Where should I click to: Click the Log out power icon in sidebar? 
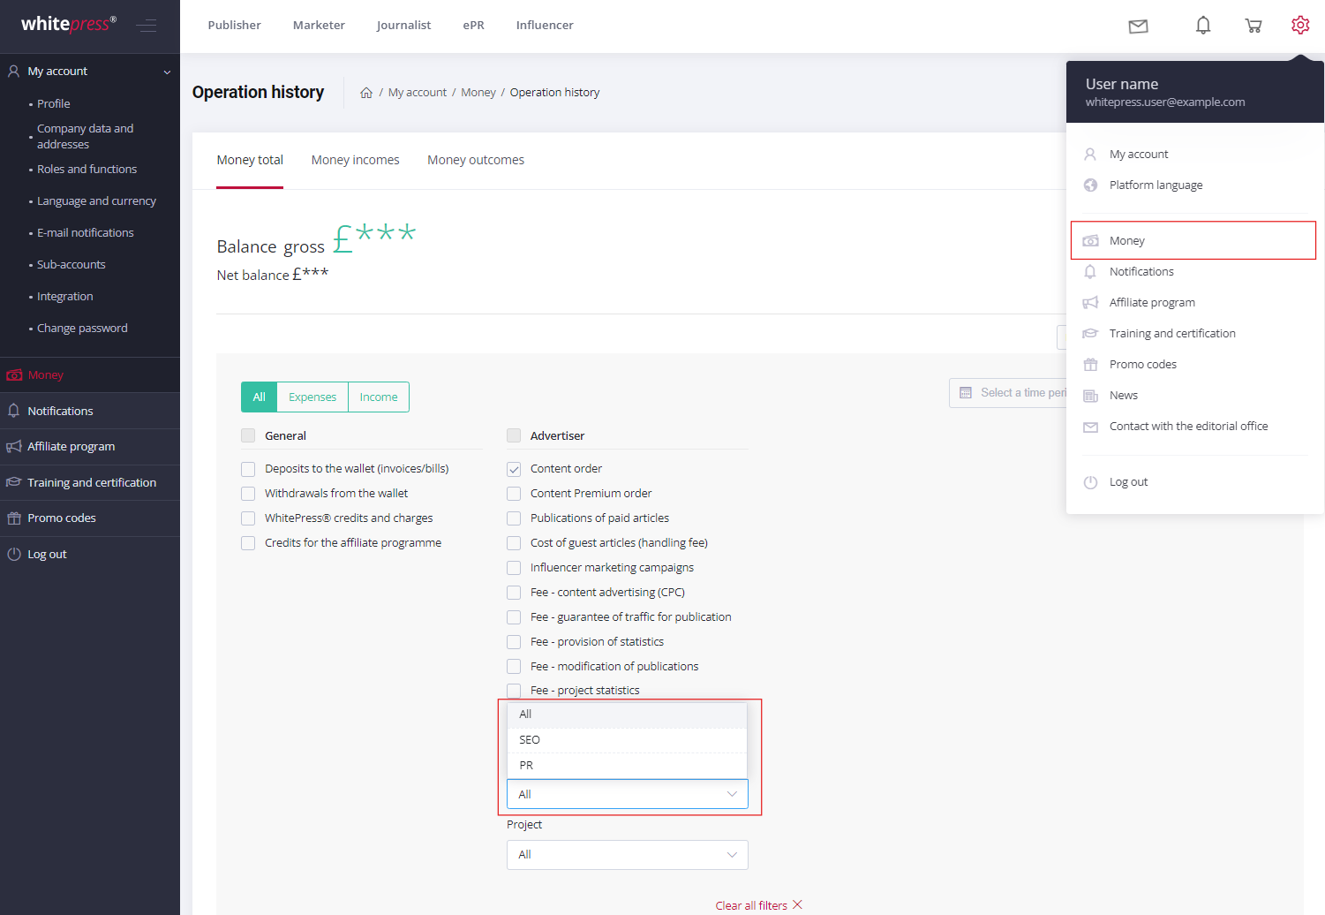pyautogui.click(x=14, y=555)
